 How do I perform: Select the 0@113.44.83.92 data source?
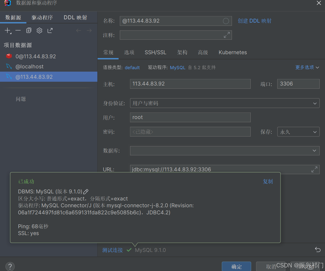click(x=49, y=56)
